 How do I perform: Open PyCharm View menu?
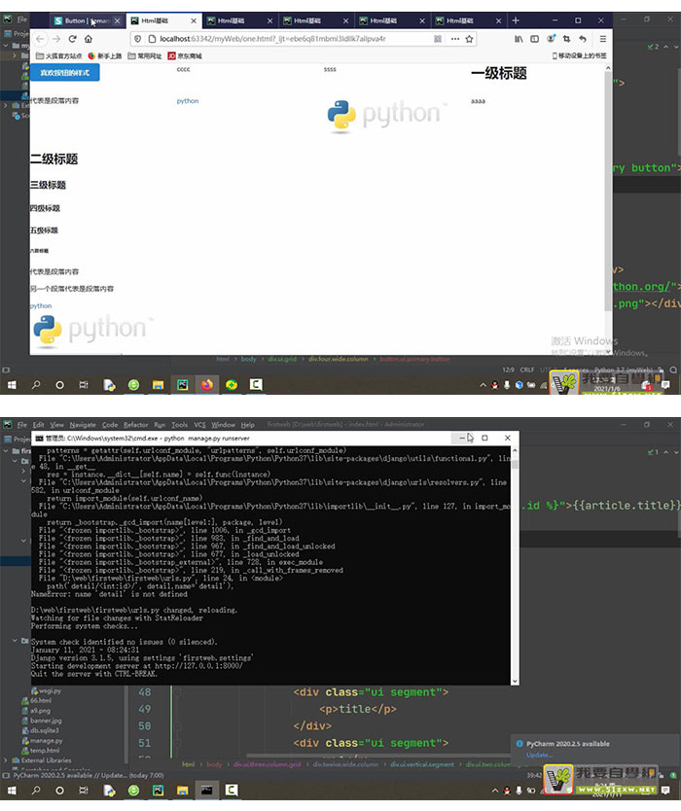tap(57, 425)
